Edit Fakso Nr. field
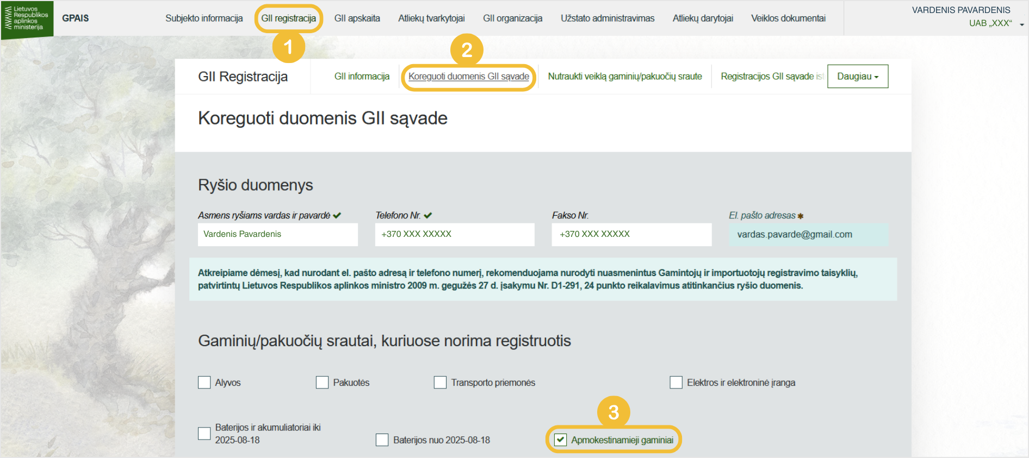Viewport: 1029px width, 458px height. 631,235
